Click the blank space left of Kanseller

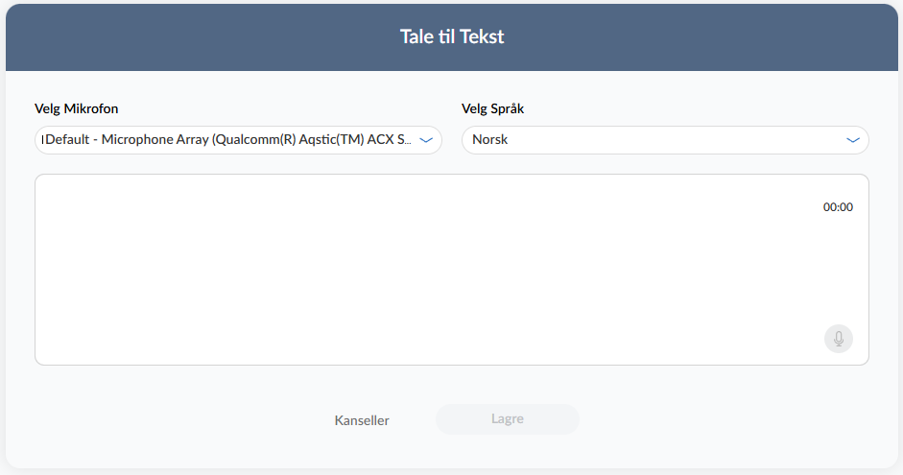[192, 420]
